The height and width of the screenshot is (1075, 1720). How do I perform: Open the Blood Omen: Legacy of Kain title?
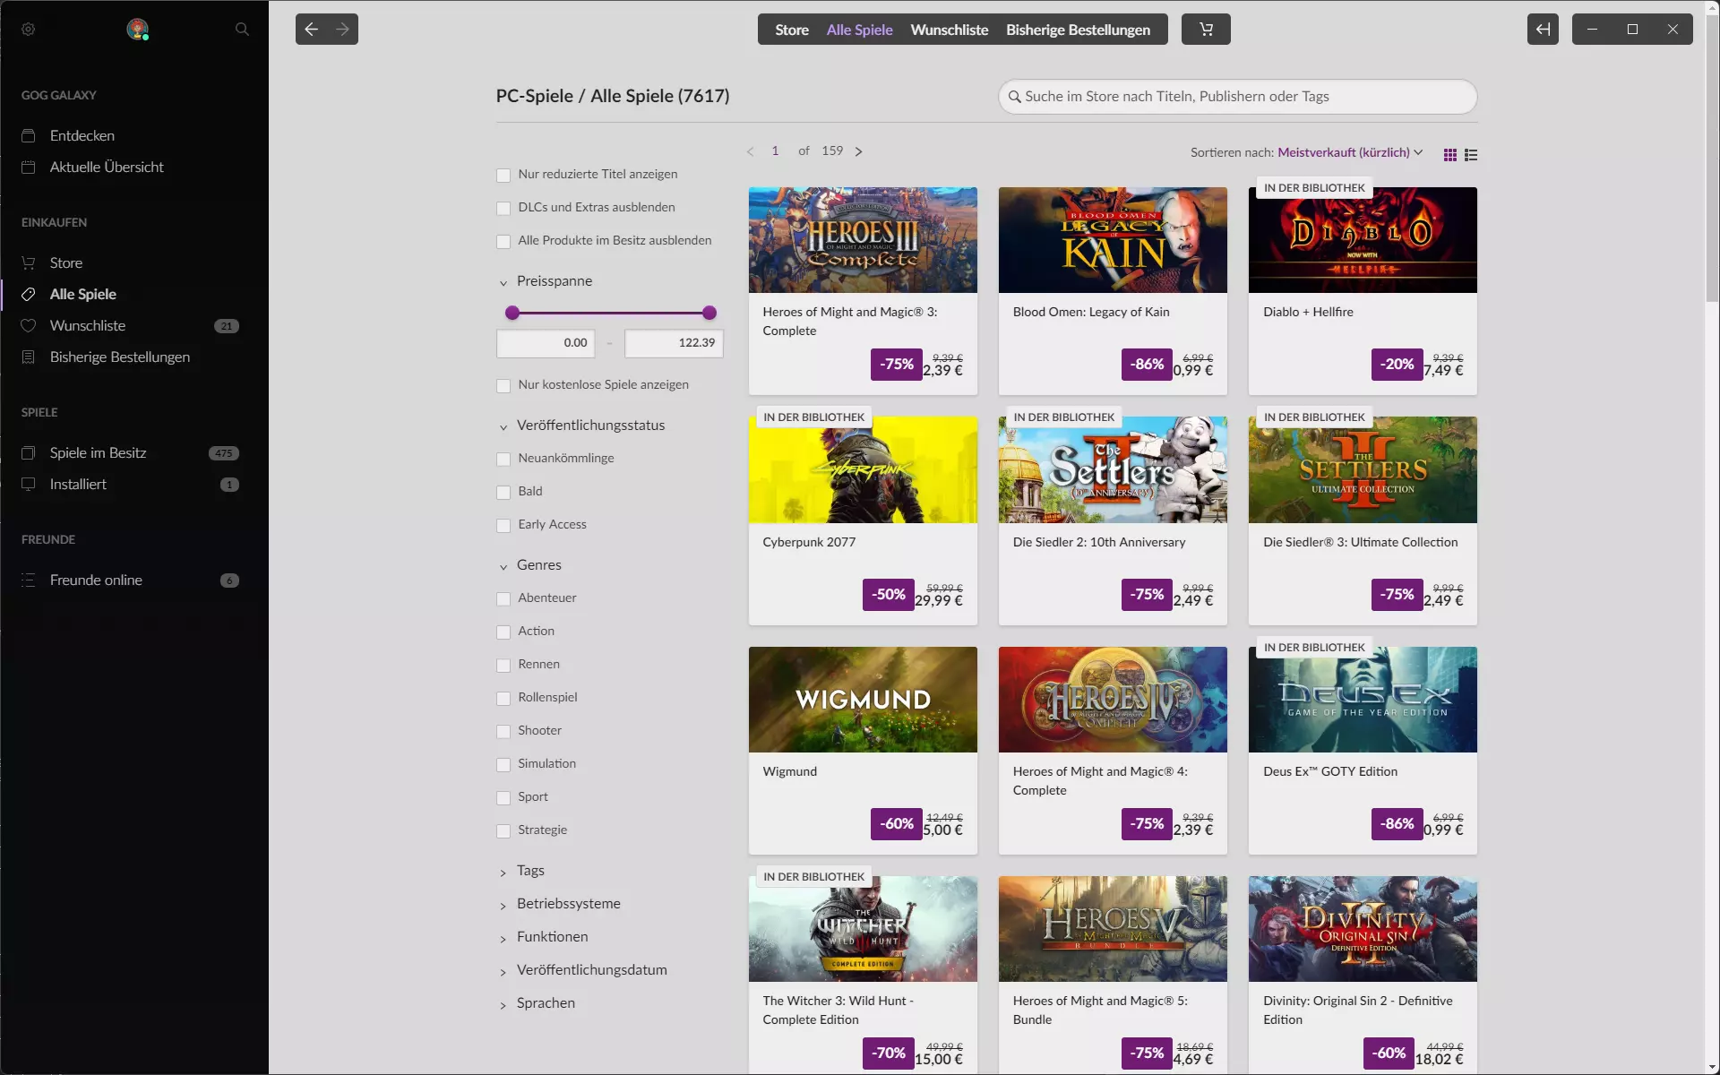[1091, 313]
